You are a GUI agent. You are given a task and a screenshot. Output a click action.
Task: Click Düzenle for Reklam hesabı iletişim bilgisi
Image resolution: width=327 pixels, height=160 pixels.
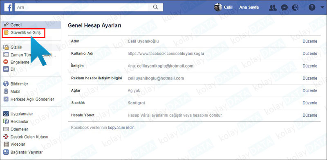[310, 78]
